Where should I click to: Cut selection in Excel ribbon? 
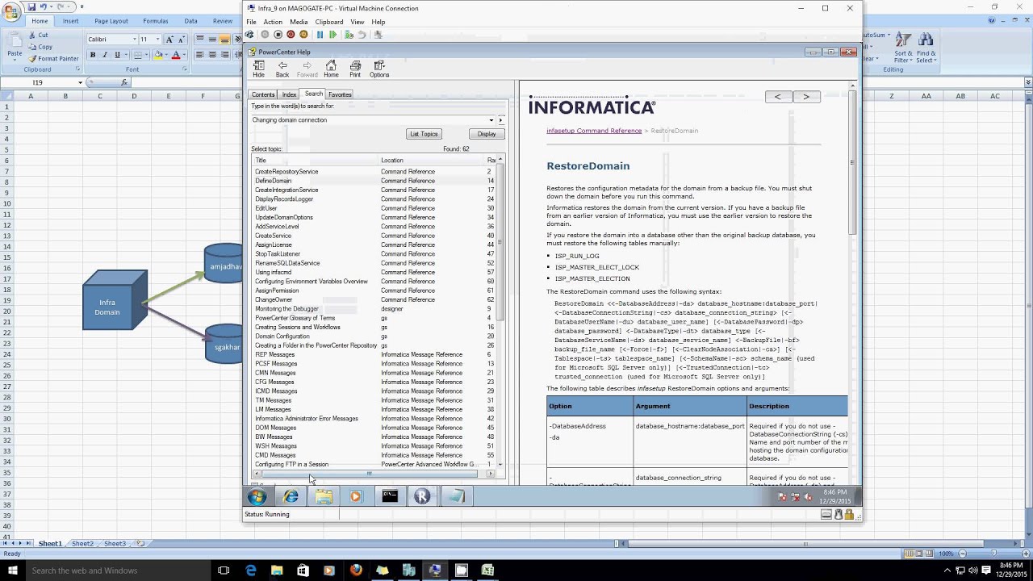(39, 35)
